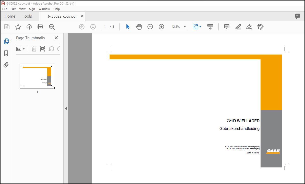The width and height of the screenshot is (305, 184).
Task: Open the Window menu
Action: pos(44,9)
